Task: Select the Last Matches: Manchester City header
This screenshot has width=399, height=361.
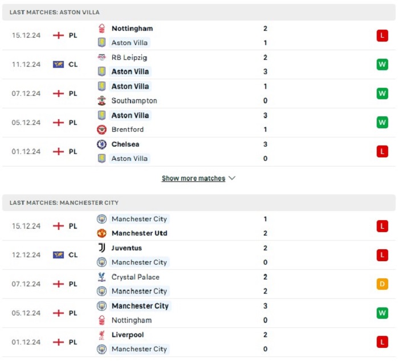Action: pos(199,202)
